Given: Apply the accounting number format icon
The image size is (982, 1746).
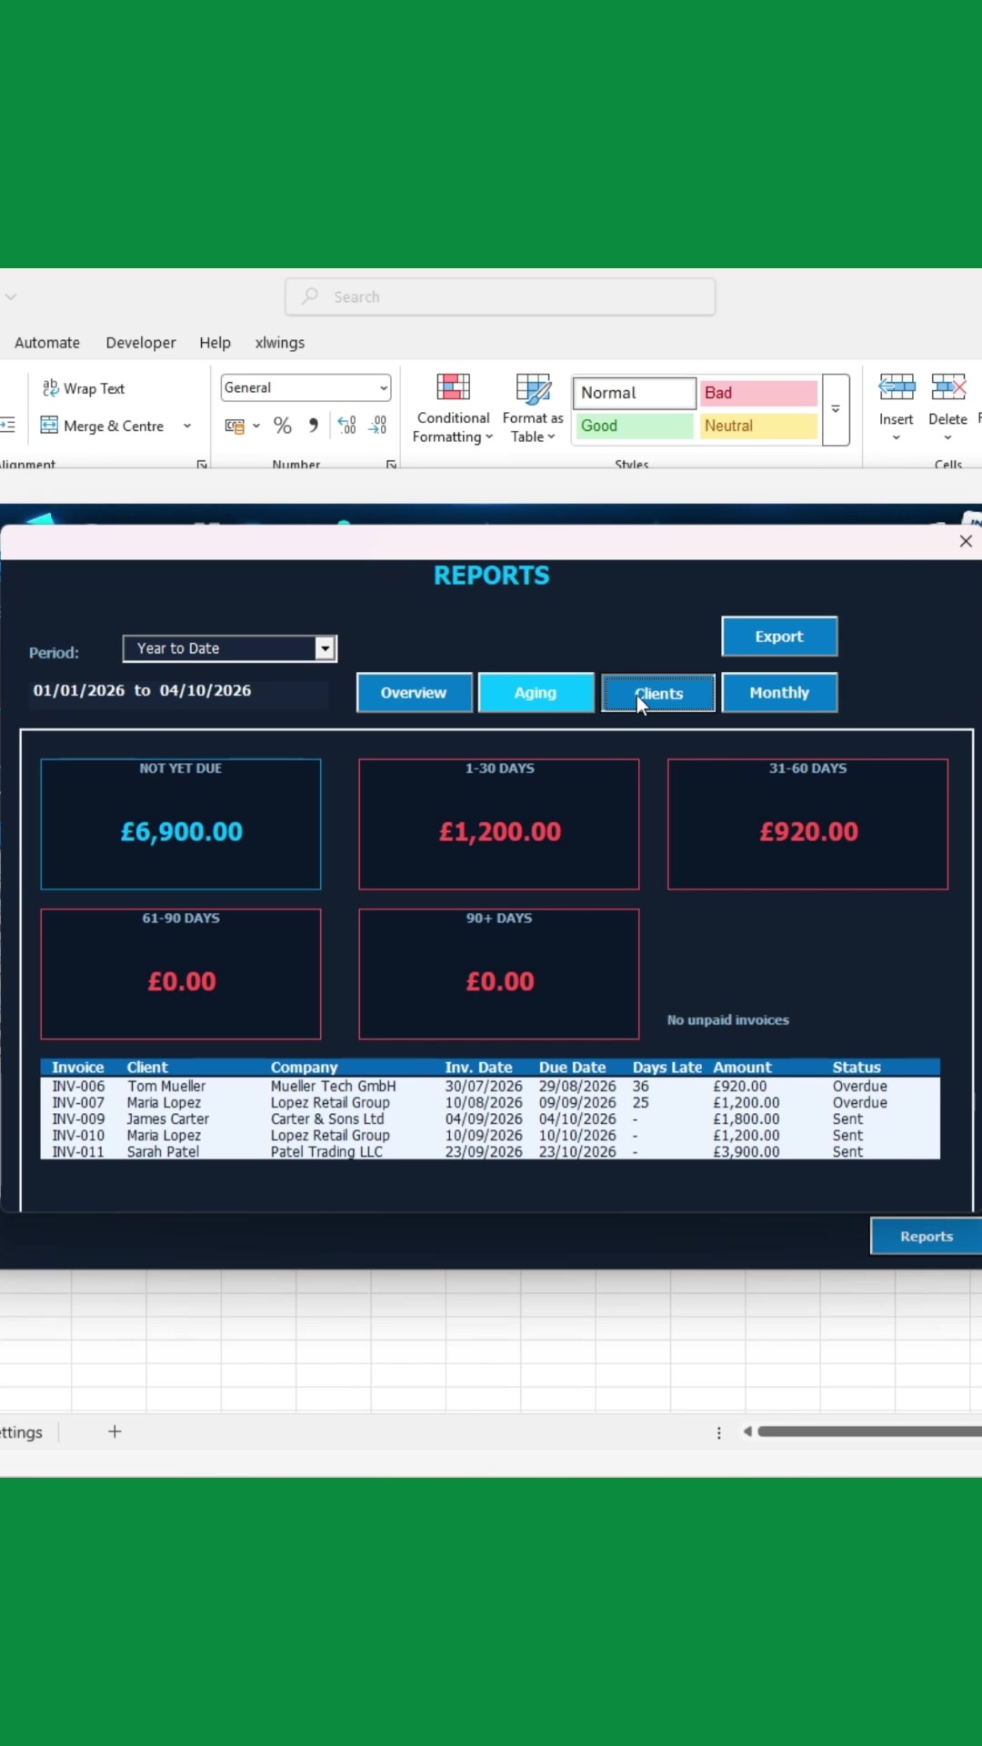Looking at the screenshot, I should (235, 426).
